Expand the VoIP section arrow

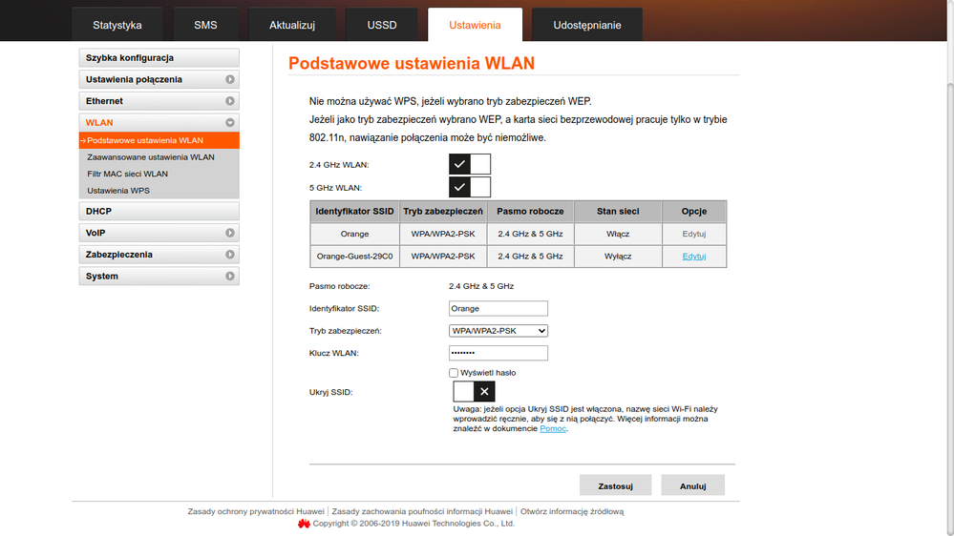pos(230,233)
